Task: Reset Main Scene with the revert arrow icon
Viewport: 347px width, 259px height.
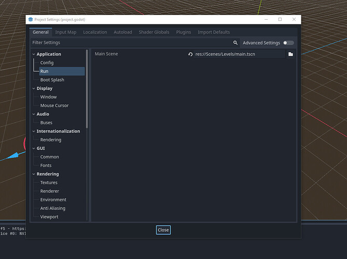Action: (190, 54)
